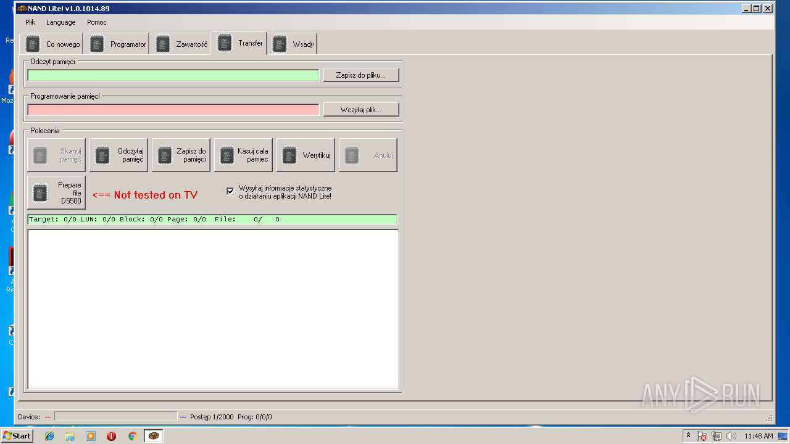Screen dimensions: 790x444
Task: Click the chip icon on Wsady tab
Action: (280, 44)
